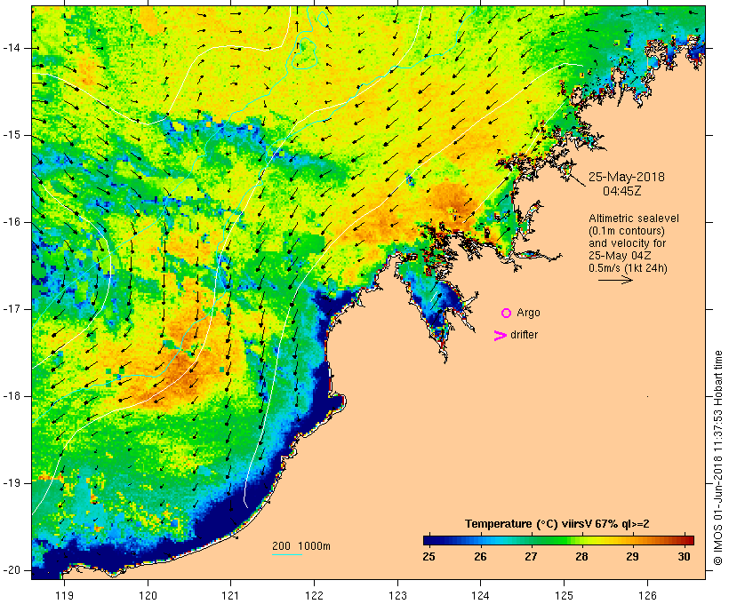Click the latitude axis label '-14'
The height and width of the screenshot is (604, 729).
(x=12, y=48)
